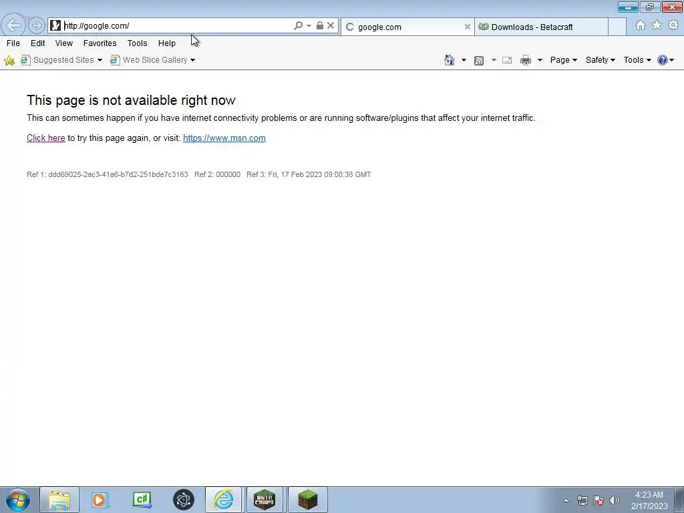Screen dimensions: 684x513
Task: Click the Ref 3 timestamp text
Action: click(309, 174)
